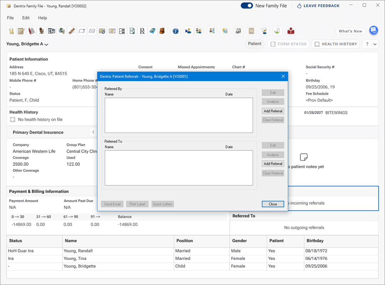Click the Position column header
The width and height of the screenshot is (385, 285).
(201, 241)
